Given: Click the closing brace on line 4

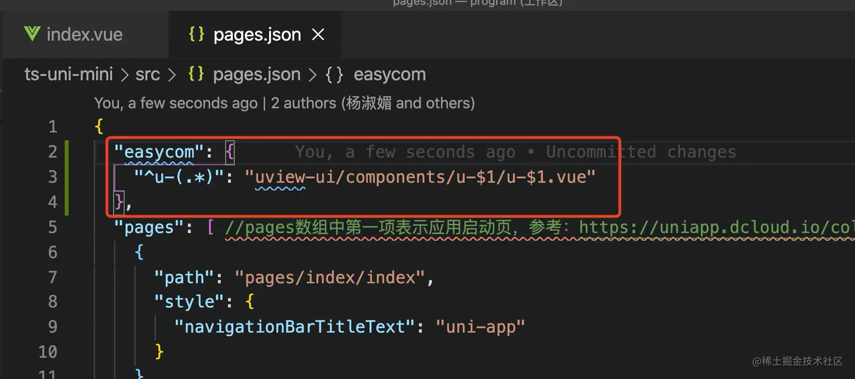Looking at the screenshot, I should (119, 202).
